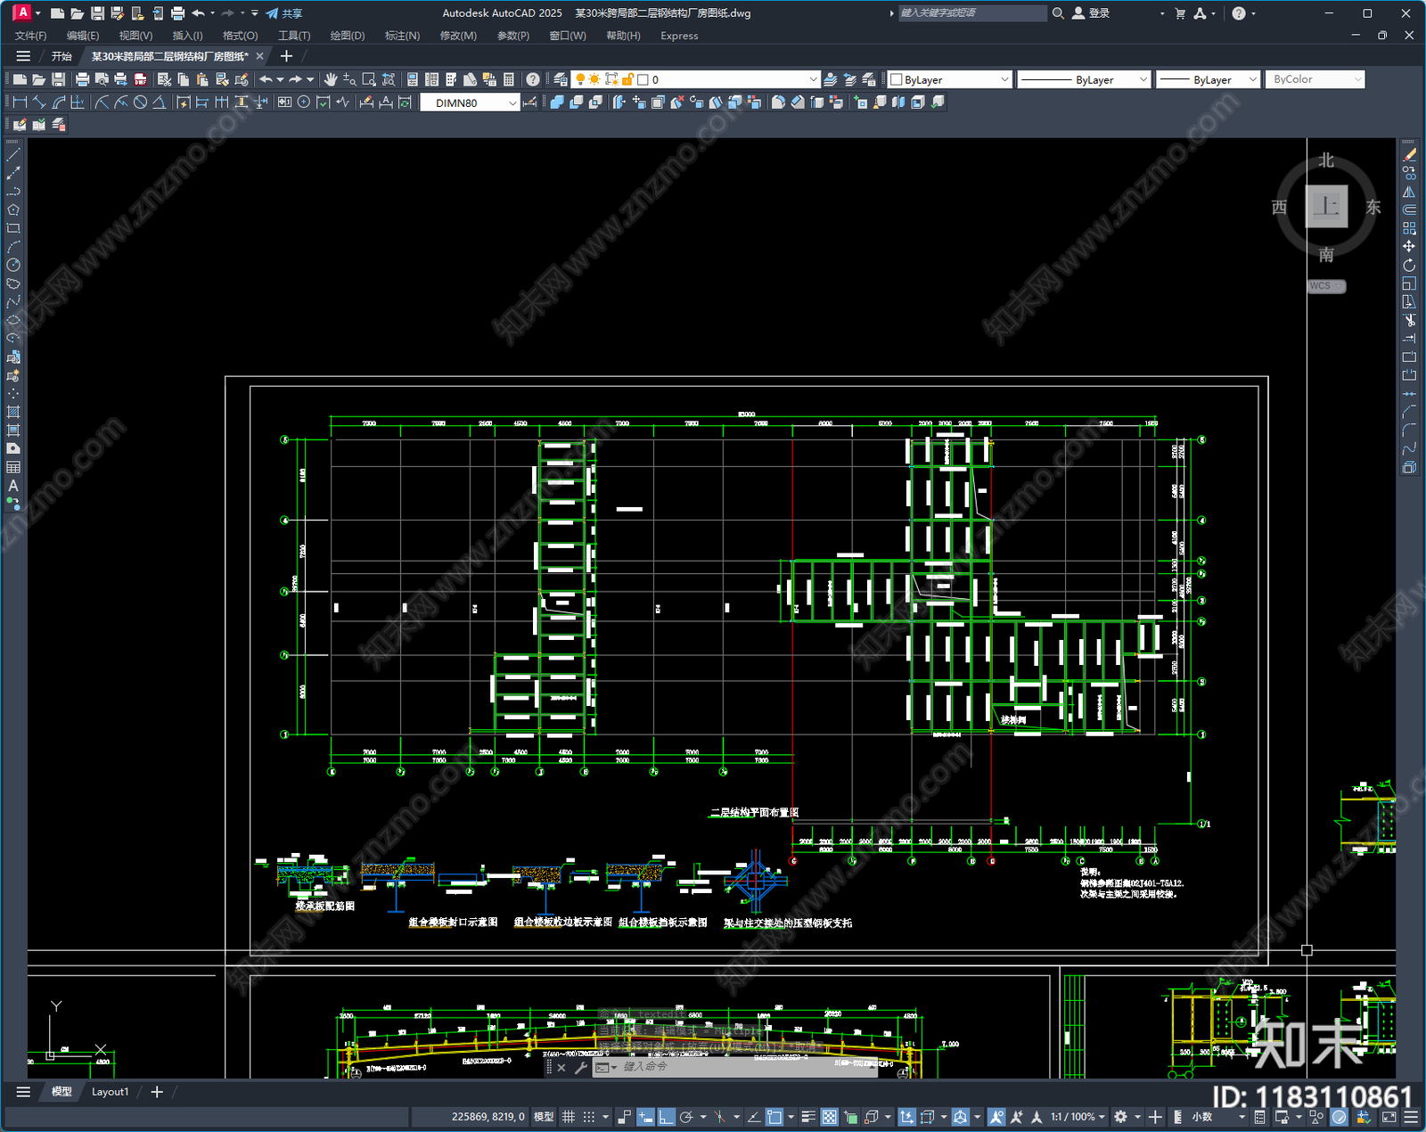The width and height of the screenshot is (1426, 1132).
Task: Switch to the Layout1 tab
Action: 110,1092
